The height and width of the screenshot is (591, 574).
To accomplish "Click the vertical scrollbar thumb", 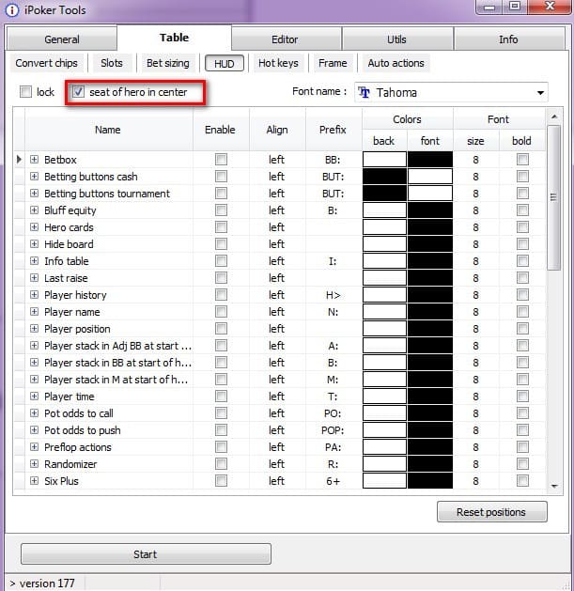I will pyautogui.click(x=553, y=197).
